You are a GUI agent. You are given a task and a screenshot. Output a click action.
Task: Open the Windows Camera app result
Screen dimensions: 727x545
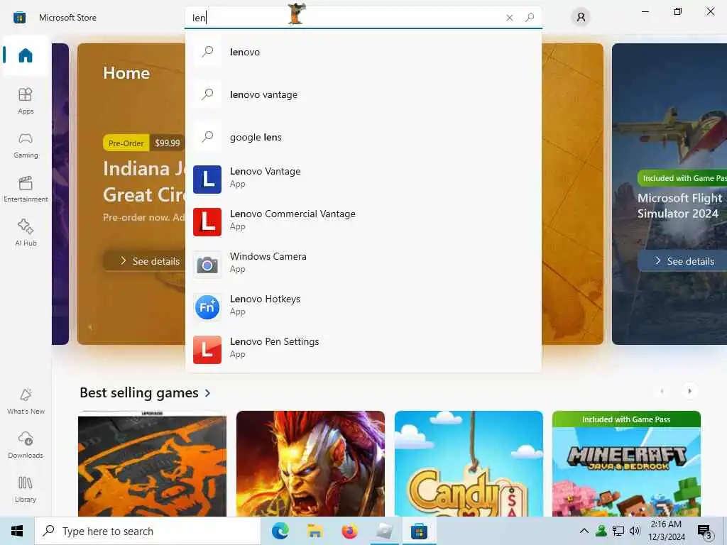tap(363, 265)
